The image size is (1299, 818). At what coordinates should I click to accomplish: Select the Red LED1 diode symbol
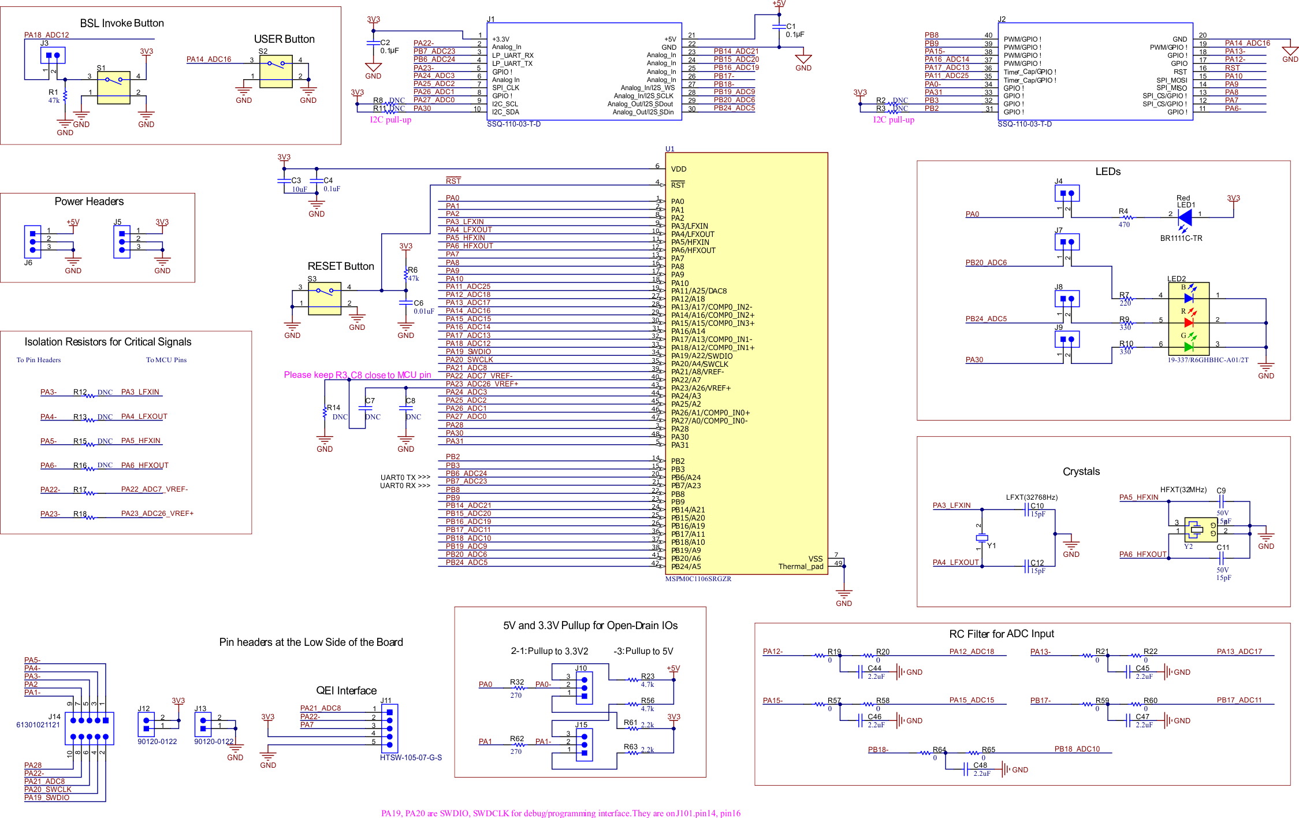tap(1185, 218)
